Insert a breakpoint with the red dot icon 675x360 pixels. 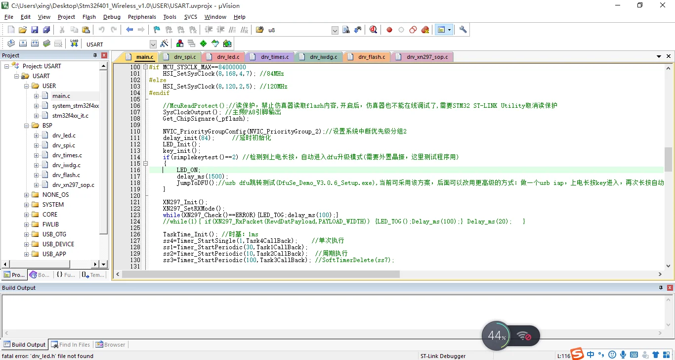point(389,30)
